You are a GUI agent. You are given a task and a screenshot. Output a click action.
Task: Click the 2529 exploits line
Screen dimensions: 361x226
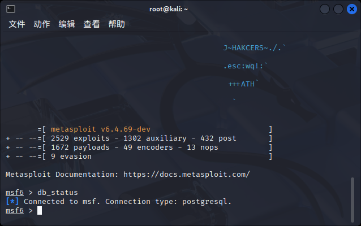tap(143, 138)
